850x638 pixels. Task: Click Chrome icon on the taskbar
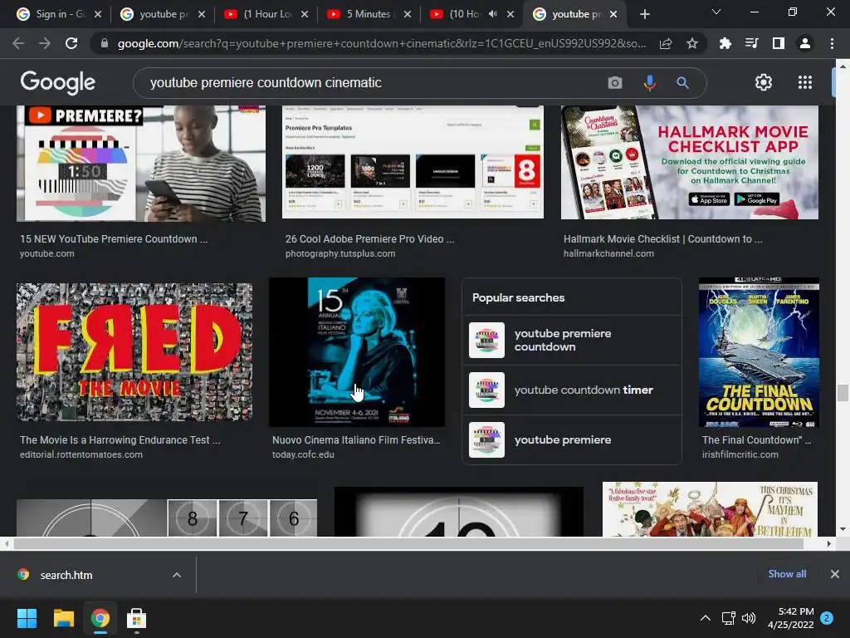pos(100,618)
